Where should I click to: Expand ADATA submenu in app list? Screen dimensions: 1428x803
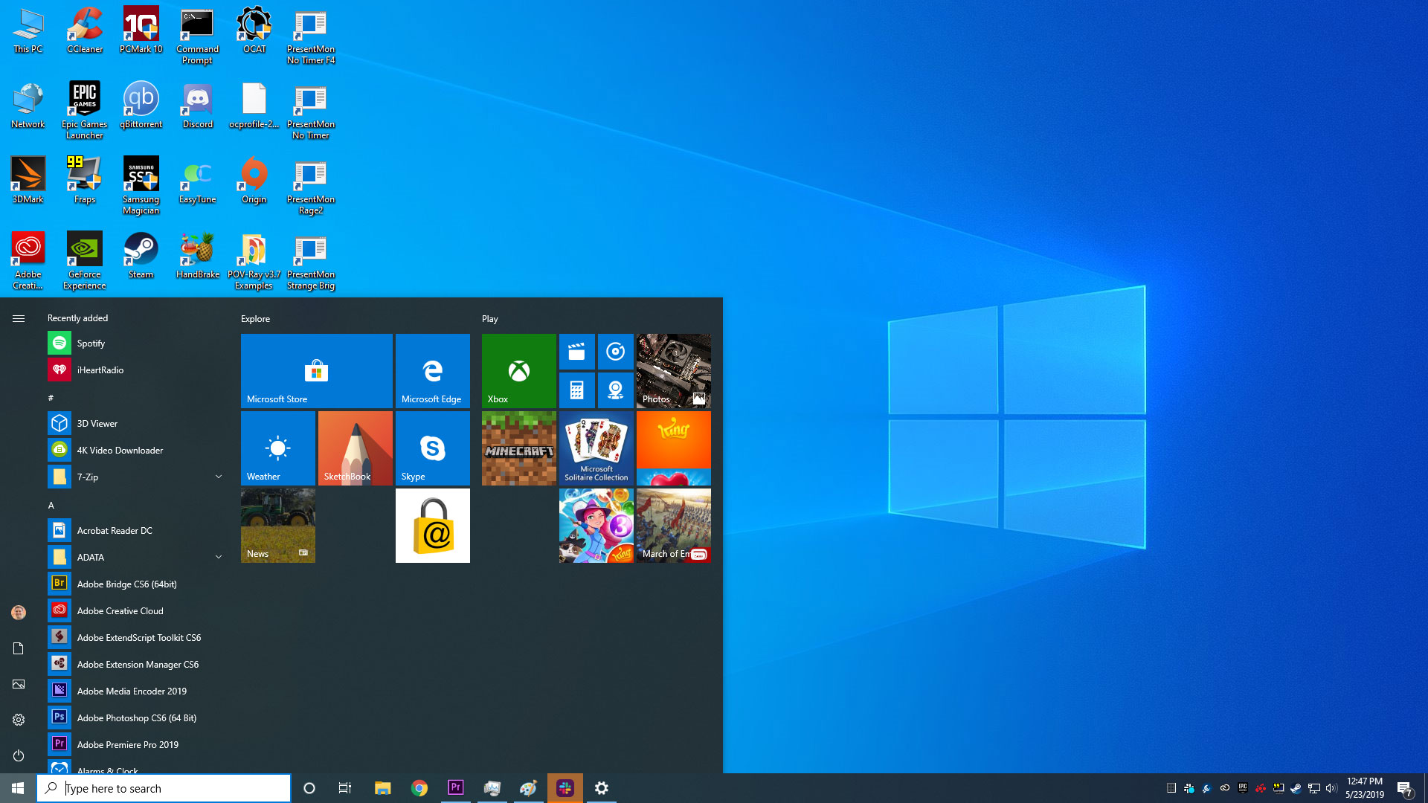pos(219,557)
